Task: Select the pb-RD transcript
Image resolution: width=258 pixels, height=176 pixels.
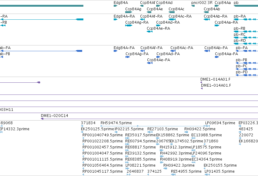Action: tap(246, 44)
